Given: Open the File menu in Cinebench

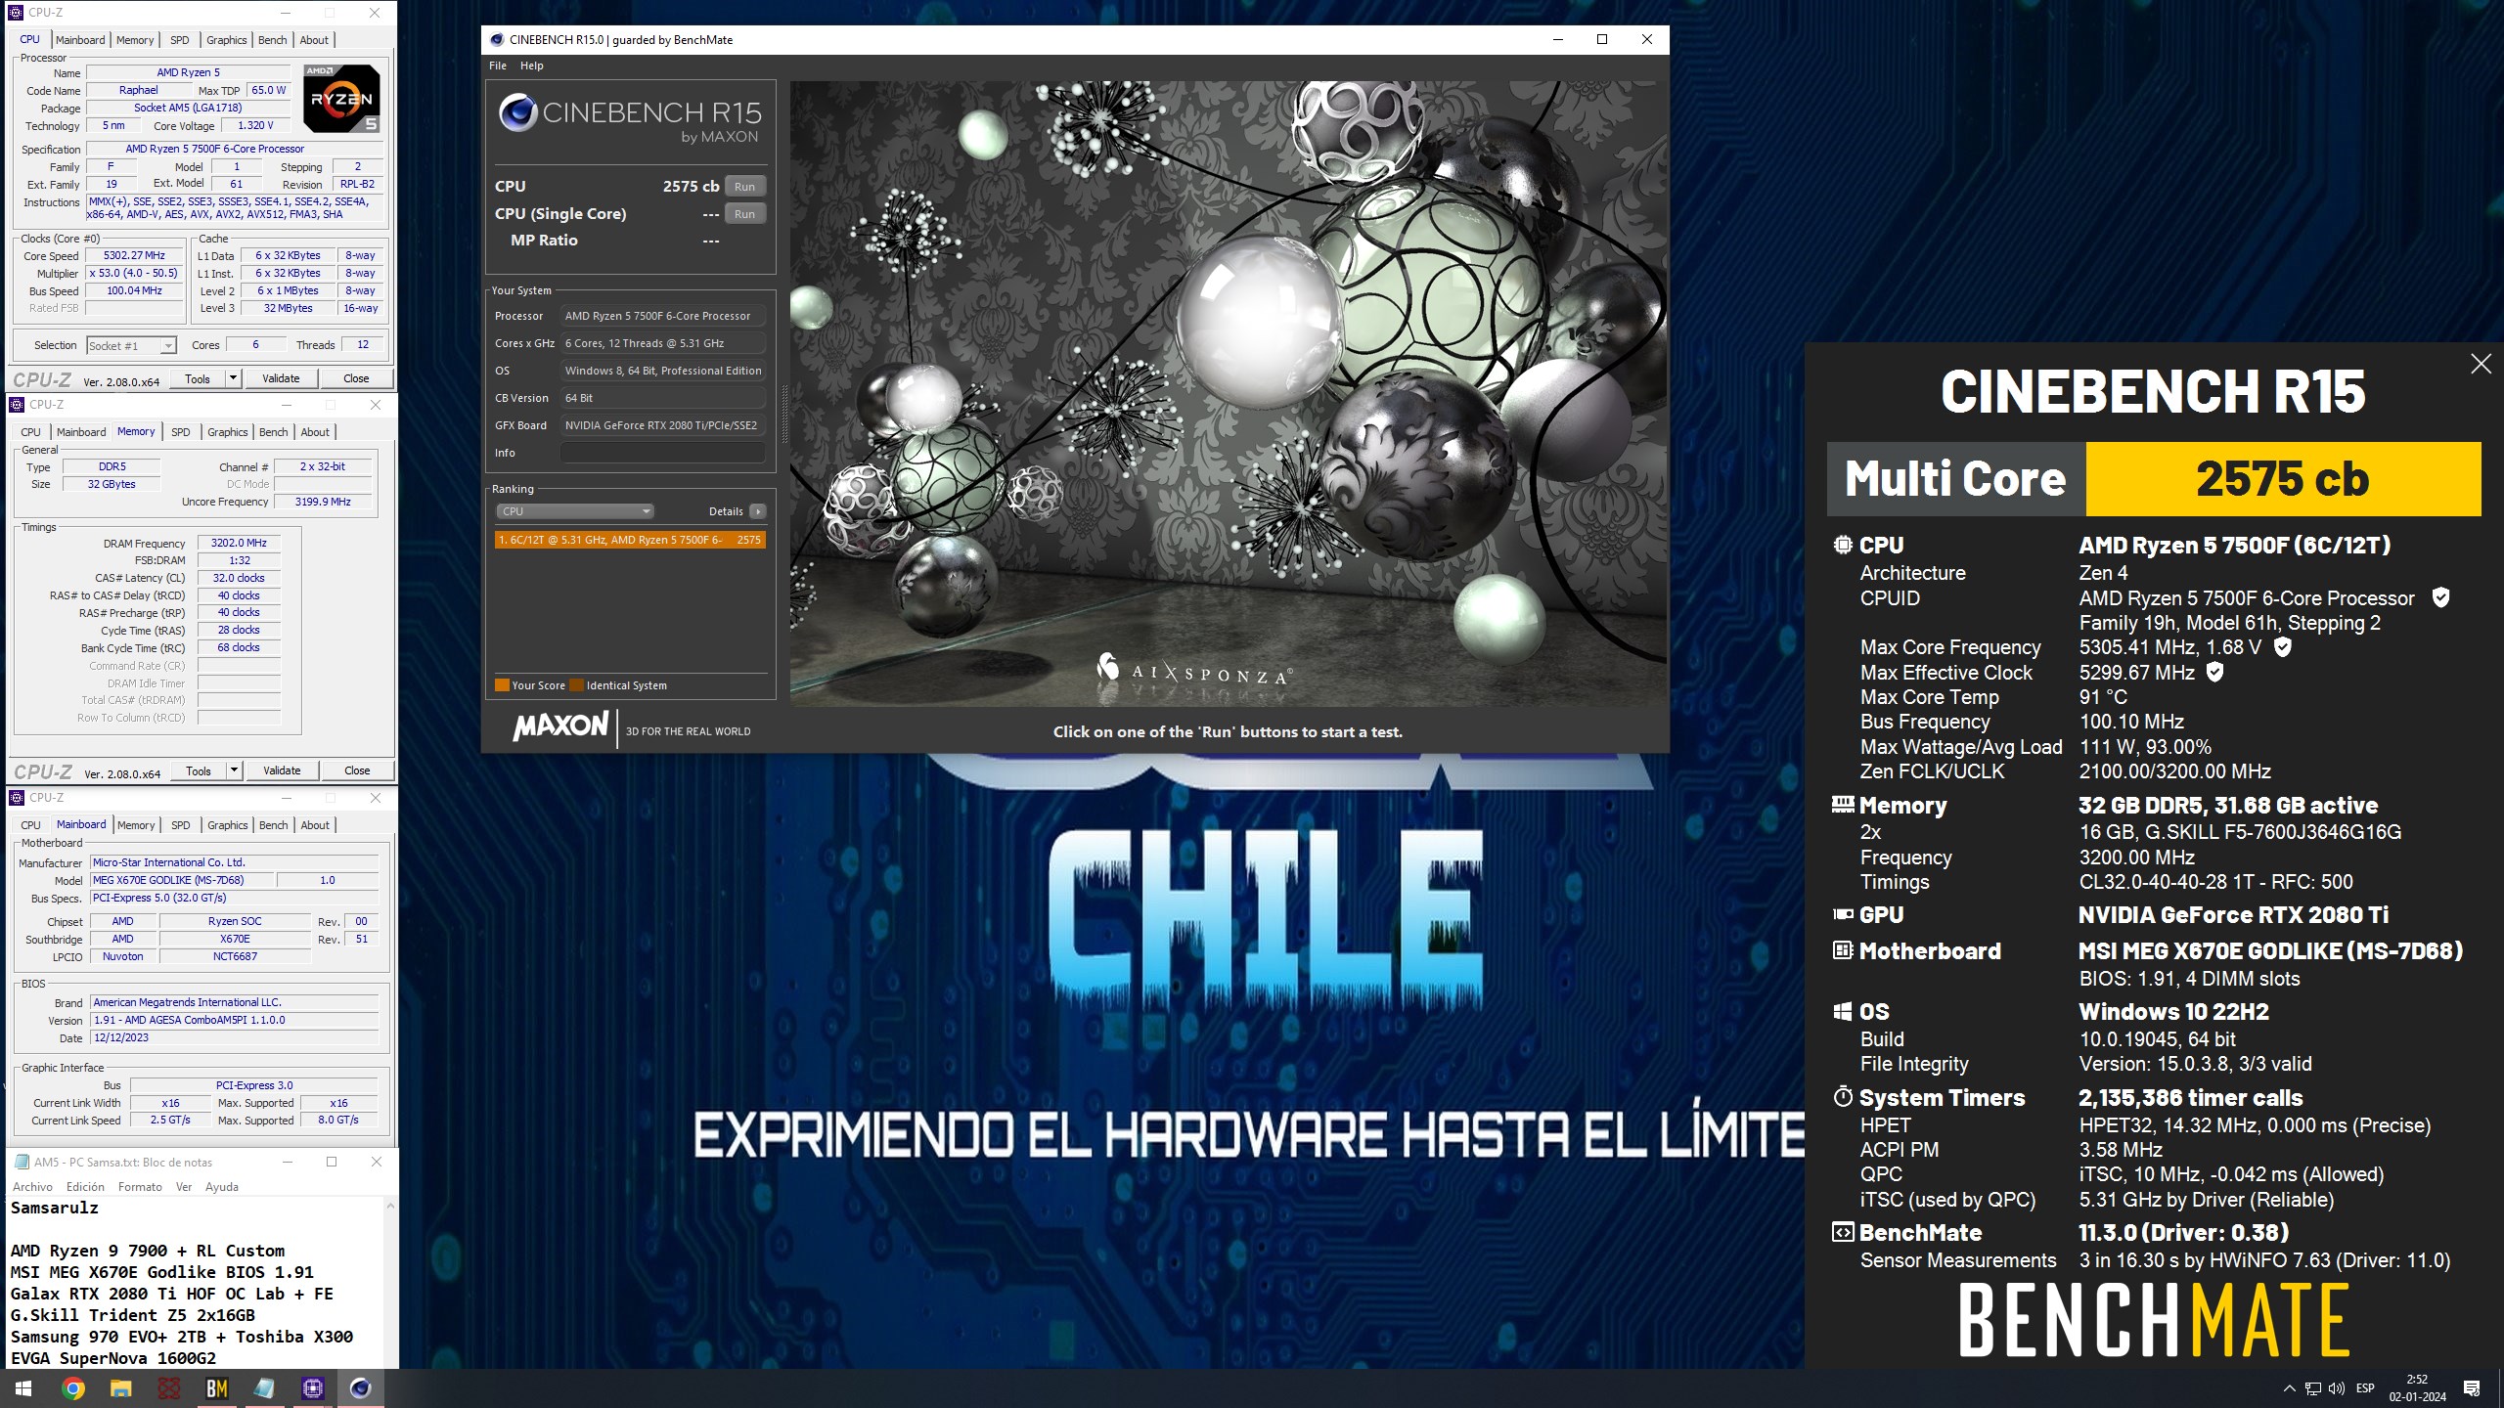Looking at the screenshot, I should [498, 66].
